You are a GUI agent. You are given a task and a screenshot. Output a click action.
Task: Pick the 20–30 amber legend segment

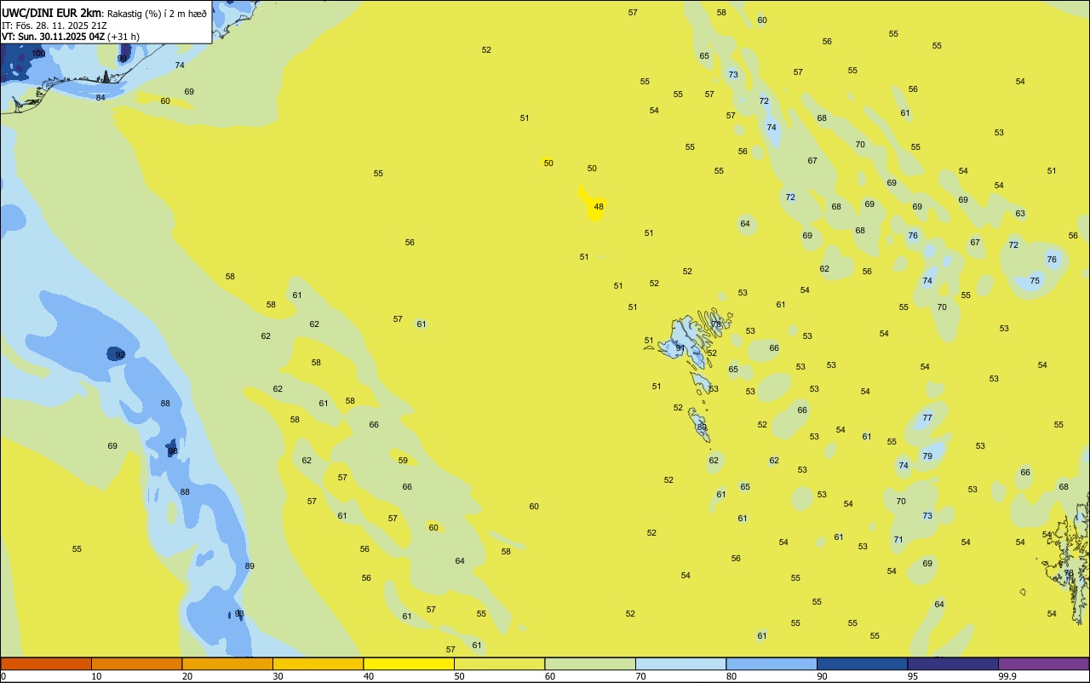[227, 663]
